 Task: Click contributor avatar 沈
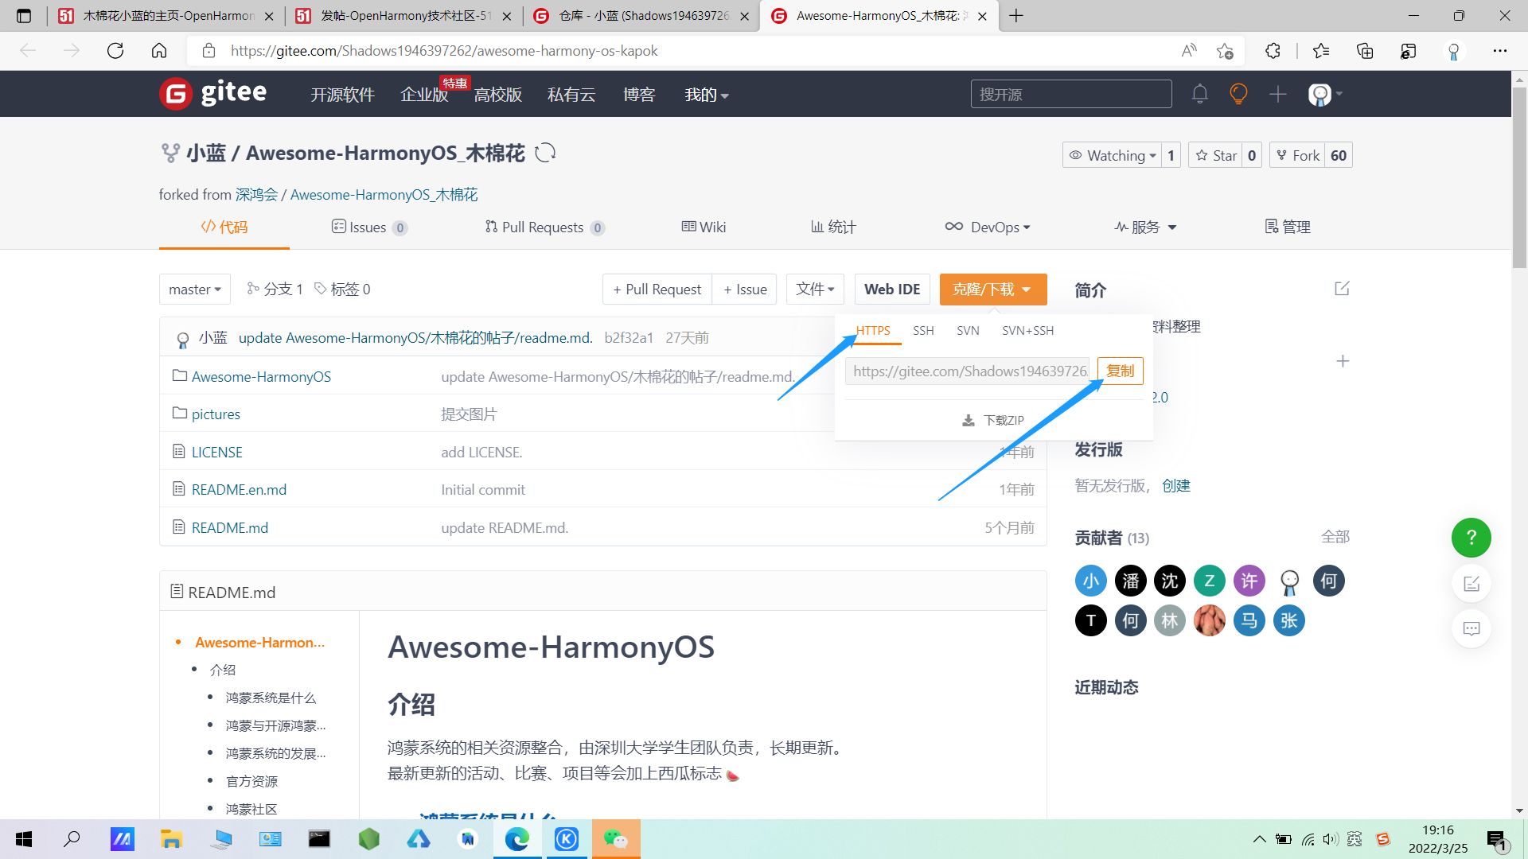click(x=1170, y=581)
